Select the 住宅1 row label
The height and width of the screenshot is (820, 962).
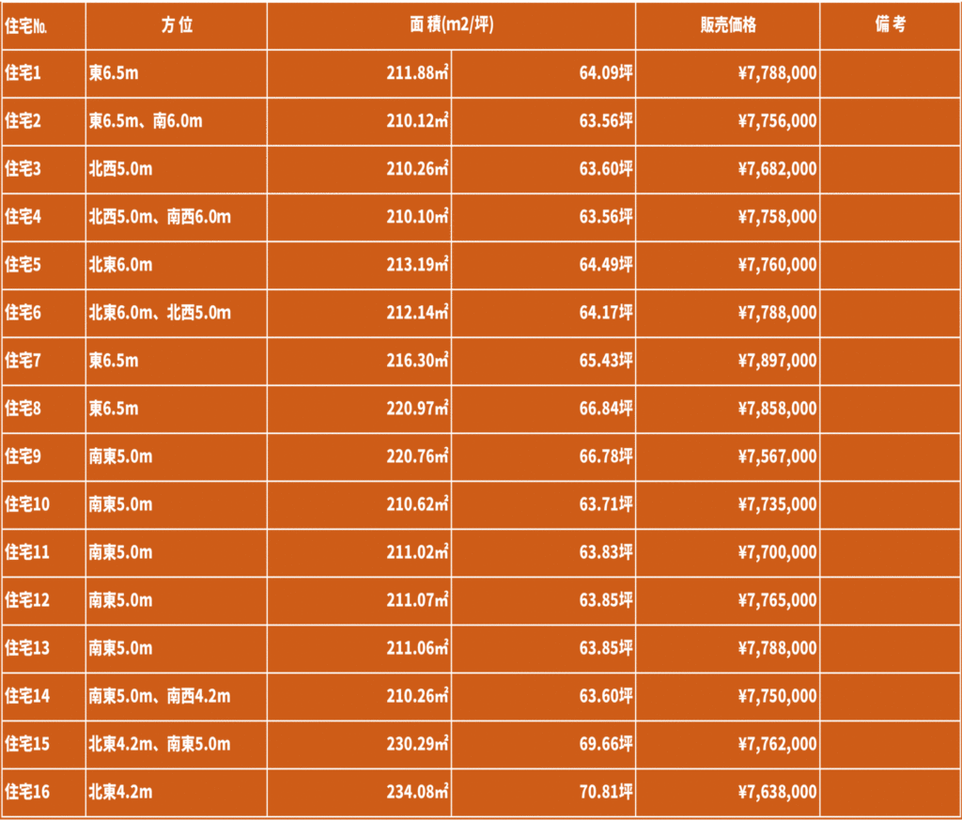click(x=43, y=73)
